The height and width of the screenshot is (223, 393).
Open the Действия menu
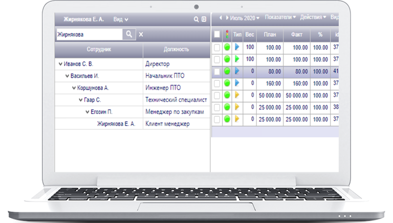(313, 17)
